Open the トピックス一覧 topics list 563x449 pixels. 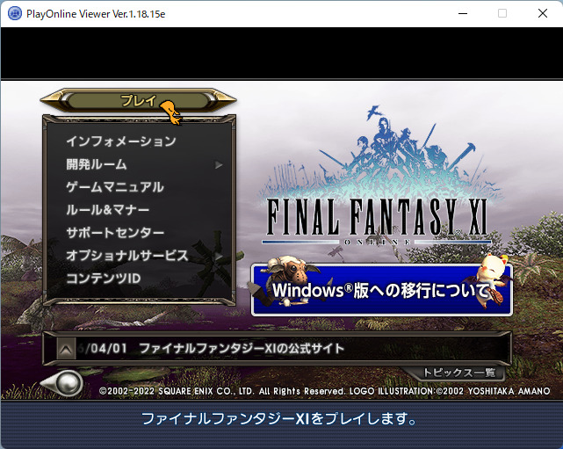coord(459,373)
